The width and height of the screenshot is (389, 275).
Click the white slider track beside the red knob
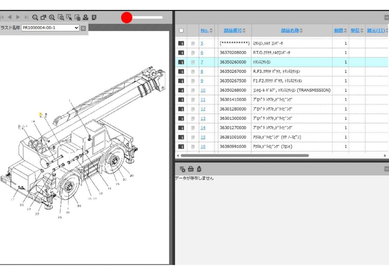click(147, 18)
